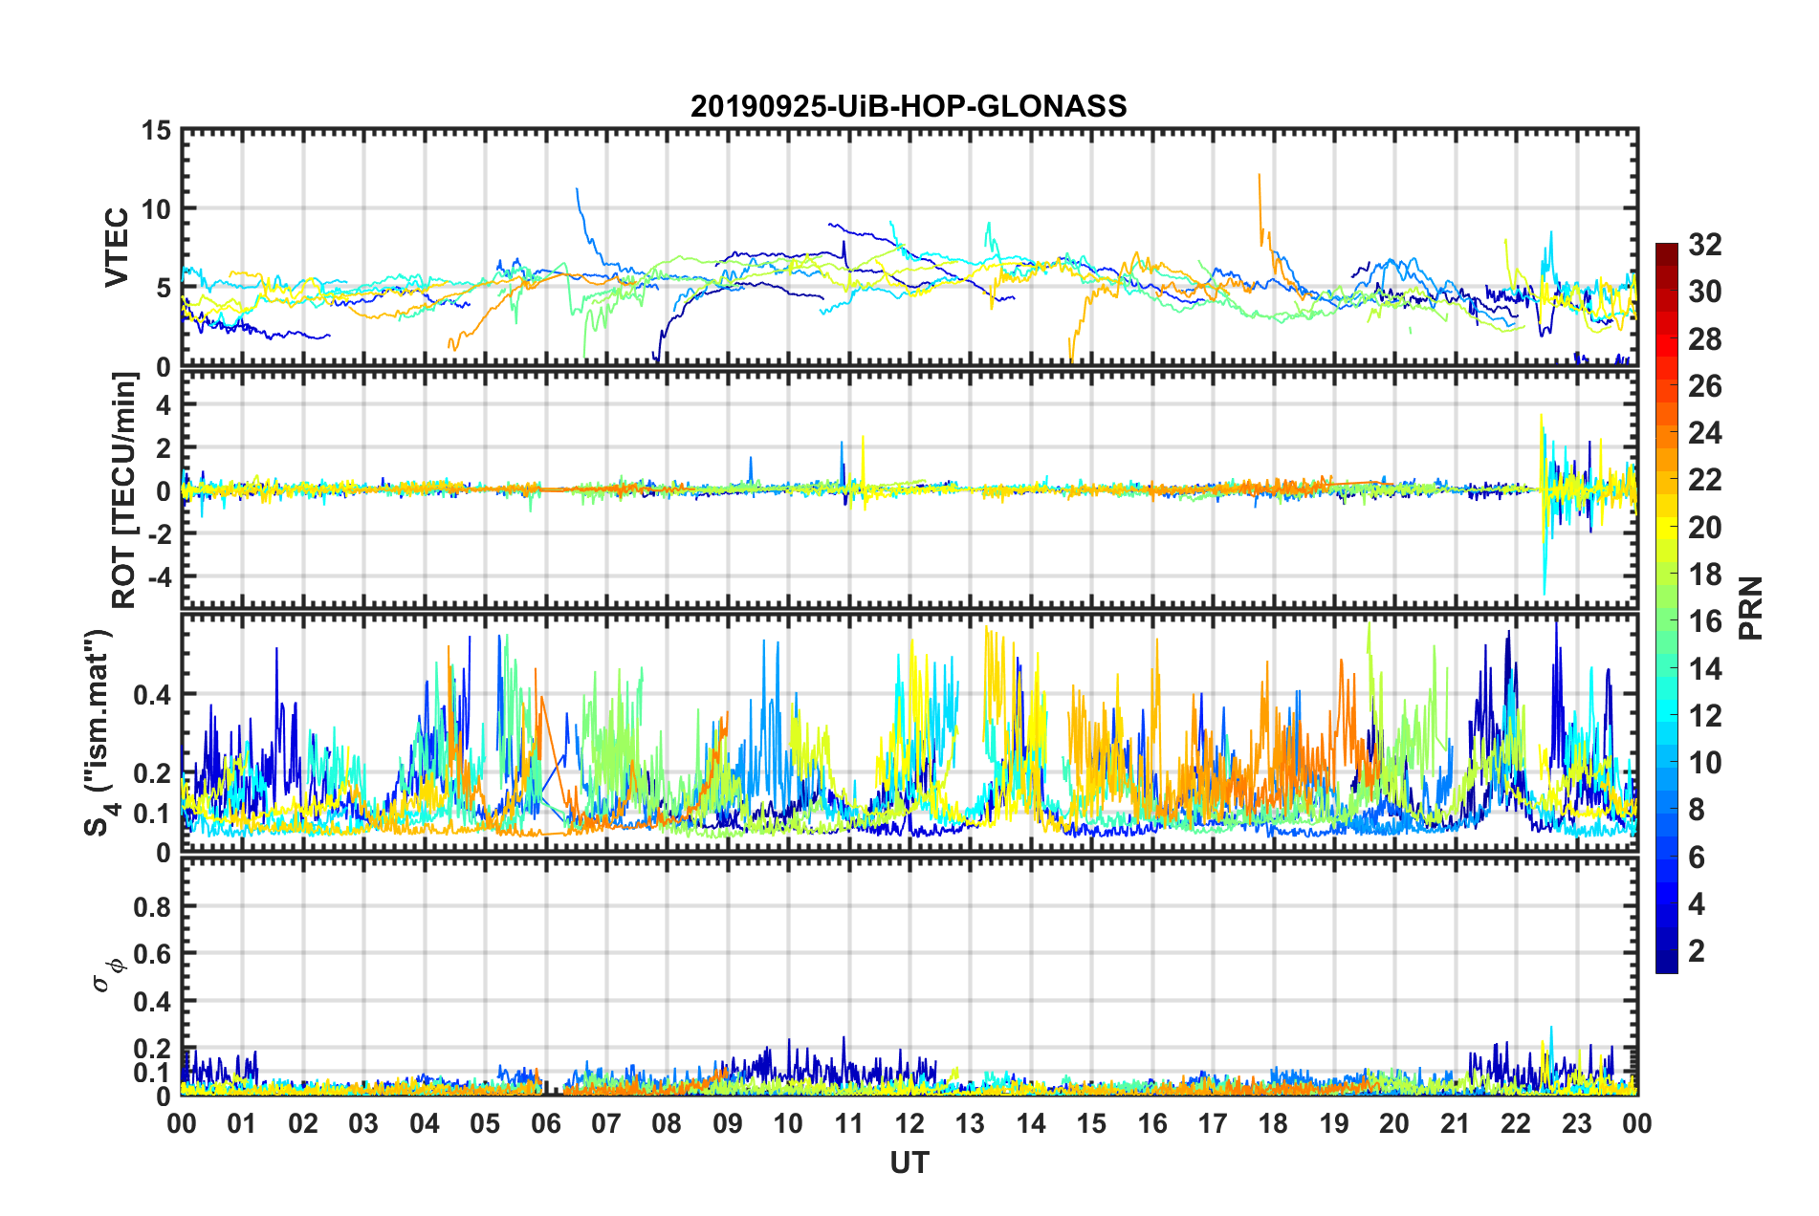Click the sigma phi axis label
Image resolution: width=1819 pixels, height=1216 pixels.
click(x=107, y=973)
